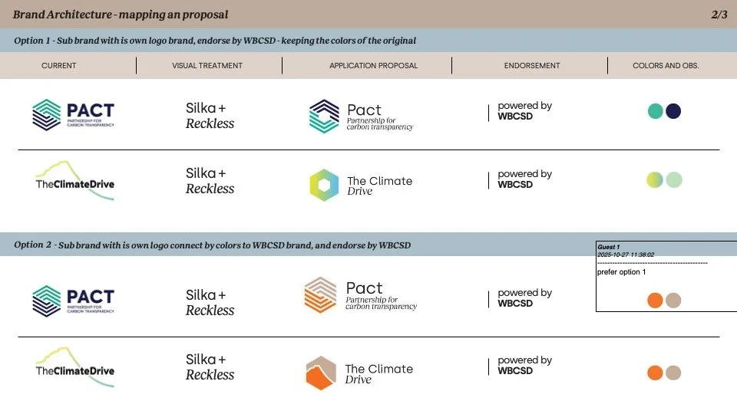Click 'Silka + Reckless' in Pact Option 2 row

click(x=210, y=302)
